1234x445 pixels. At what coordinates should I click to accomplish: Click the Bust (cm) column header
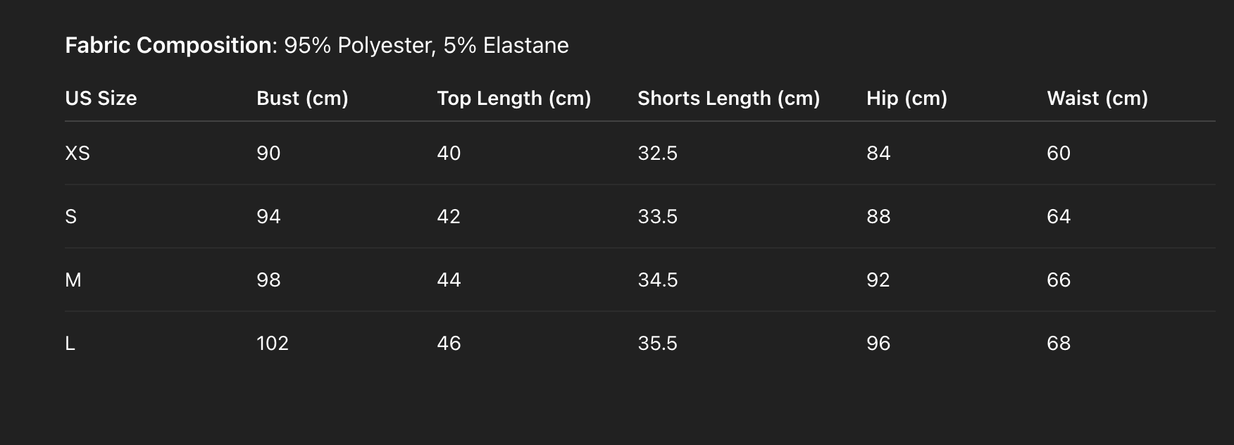(302, 98)
